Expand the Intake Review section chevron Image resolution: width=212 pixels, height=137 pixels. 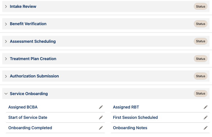pyautogui.click(x=6, y=6)
